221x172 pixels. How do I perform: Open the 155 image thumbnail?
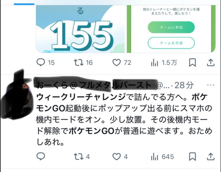(x=80, y=29)
